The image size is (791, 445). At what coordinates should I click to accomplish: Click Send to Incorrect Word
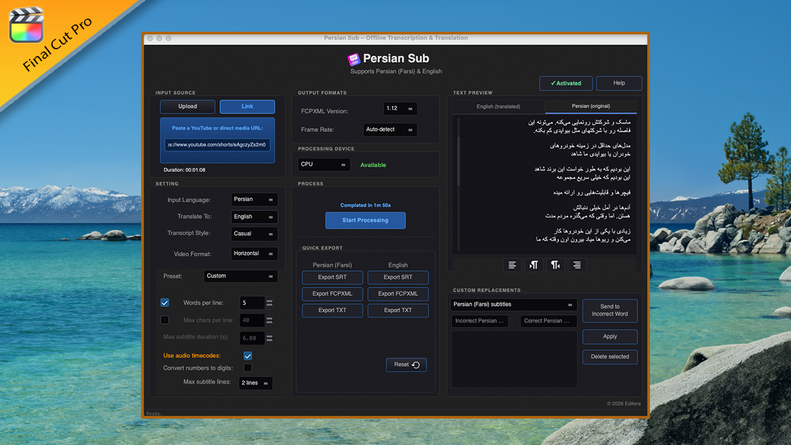tap(610, 310)
